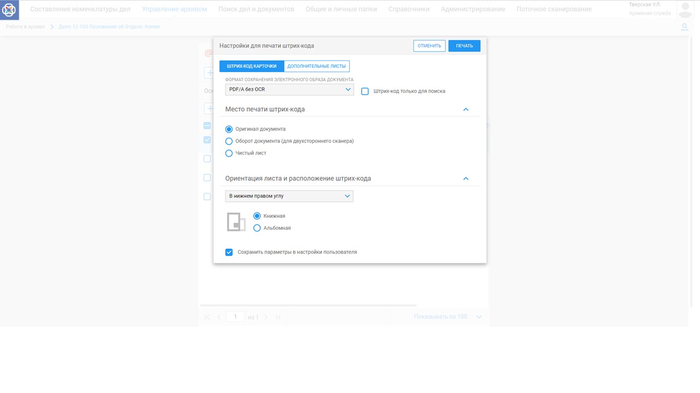700x393 pixels.
Task: Collapse 'Ориентация листа и расположение штрих-кода' section
Action: pyautogui.click(x=466, y=178)
